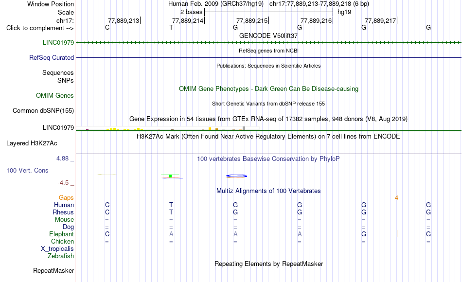The height and width of the screenshot is (282, 462).
Task: Click the Window Position label
Action: (51, 4)
